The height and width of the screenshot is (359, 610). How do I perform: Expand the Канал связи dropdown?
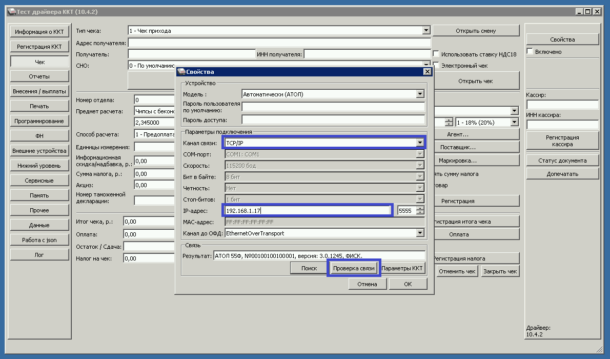tap(420, 143)
